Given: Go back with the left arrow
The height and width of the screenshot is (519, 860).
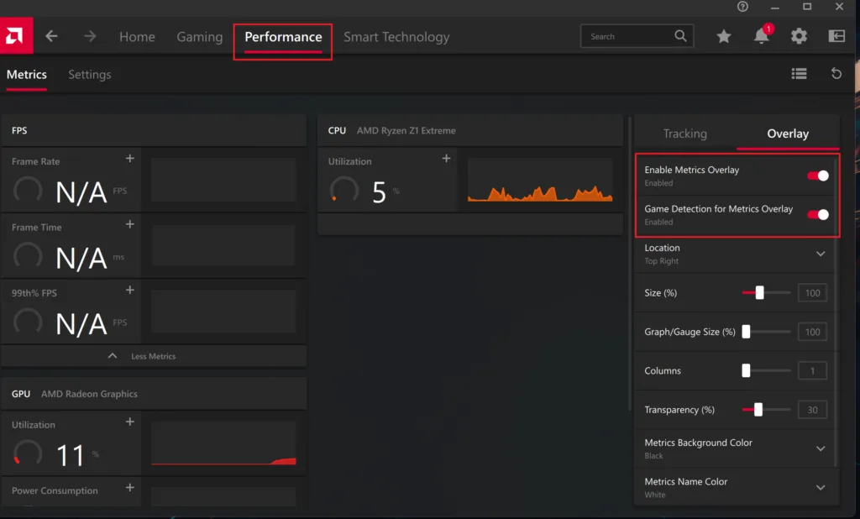Looking at the screenshot, I should pos(51,36).
